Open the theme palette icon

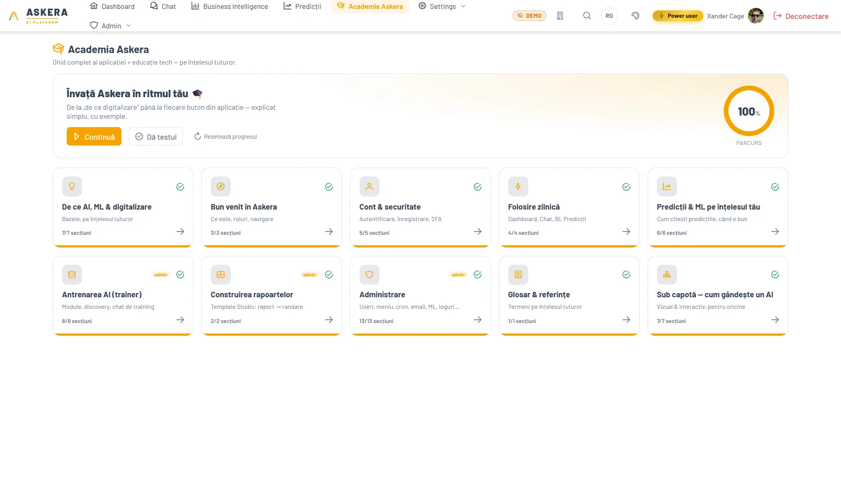(x=635, y=16)
